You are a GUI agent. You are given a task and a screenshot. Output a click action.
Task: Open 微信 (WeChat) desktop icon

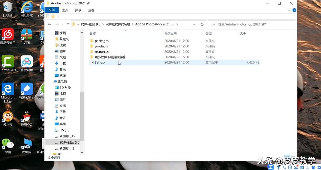tap(8, 146)
